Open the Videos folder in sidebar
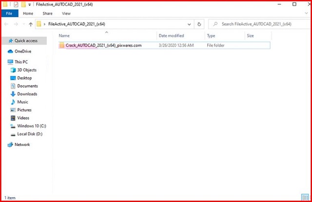Viewport: 312px width, 202px height. point(23,118)
